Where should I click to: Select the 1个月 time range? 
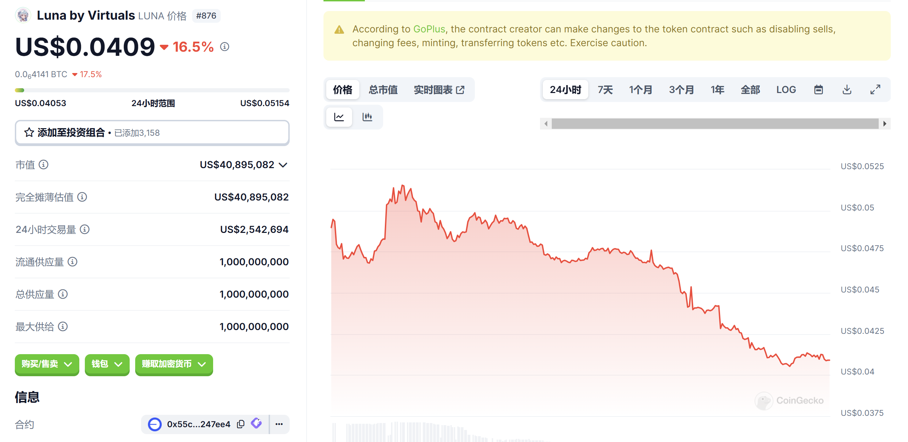tap(641, 90)
